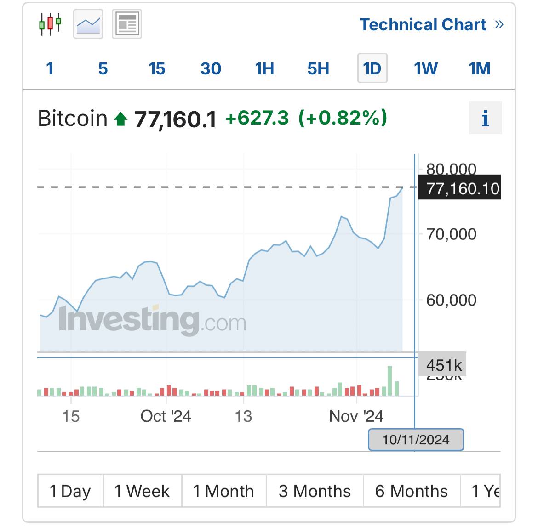
Task: Open the Technical Chart link
Action: pyautogui.click(x=423, y=24)
